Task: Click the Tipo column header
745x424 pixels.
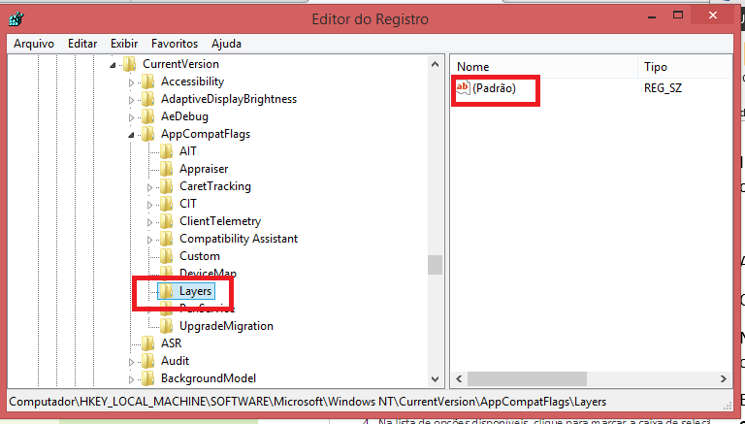Action: click(685, 67)
